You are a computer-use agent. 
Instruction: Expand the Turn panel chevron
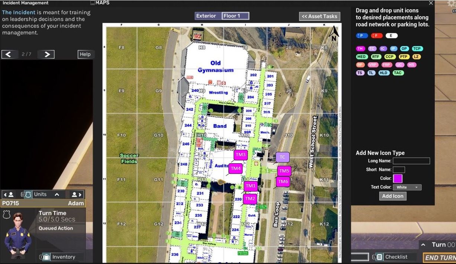(x=423, y=245)
